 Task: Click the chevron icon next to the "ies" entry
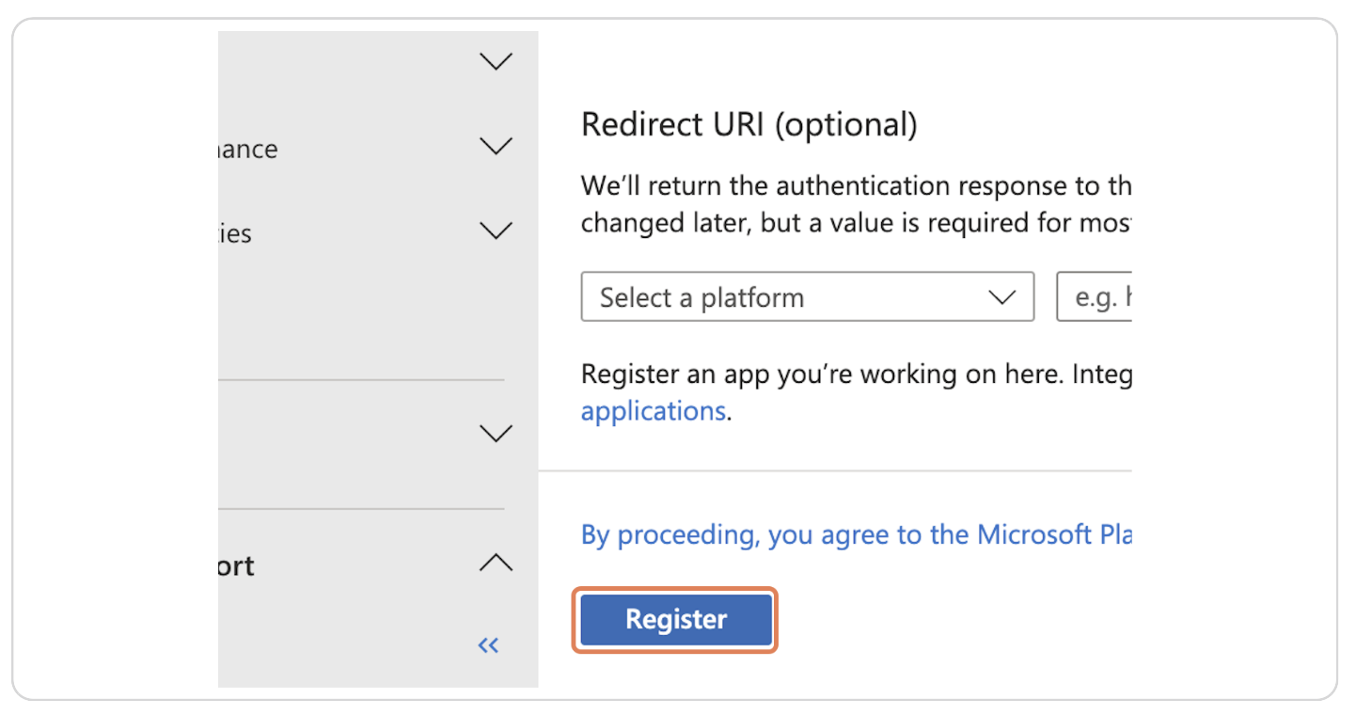pyautogui.click(x=496, y=230)
